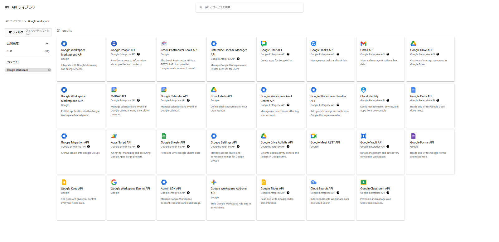The width and height of the screenshot is (499, 242).
Task: Click 'Archive emails into Google Groups' text
Action: (x=80, y=153)
